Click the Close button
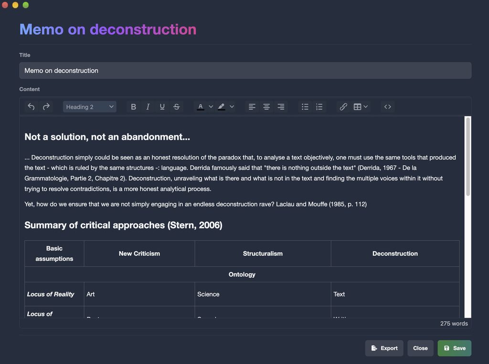The width and height of the screenshot is (489, 364). [420, 348]
